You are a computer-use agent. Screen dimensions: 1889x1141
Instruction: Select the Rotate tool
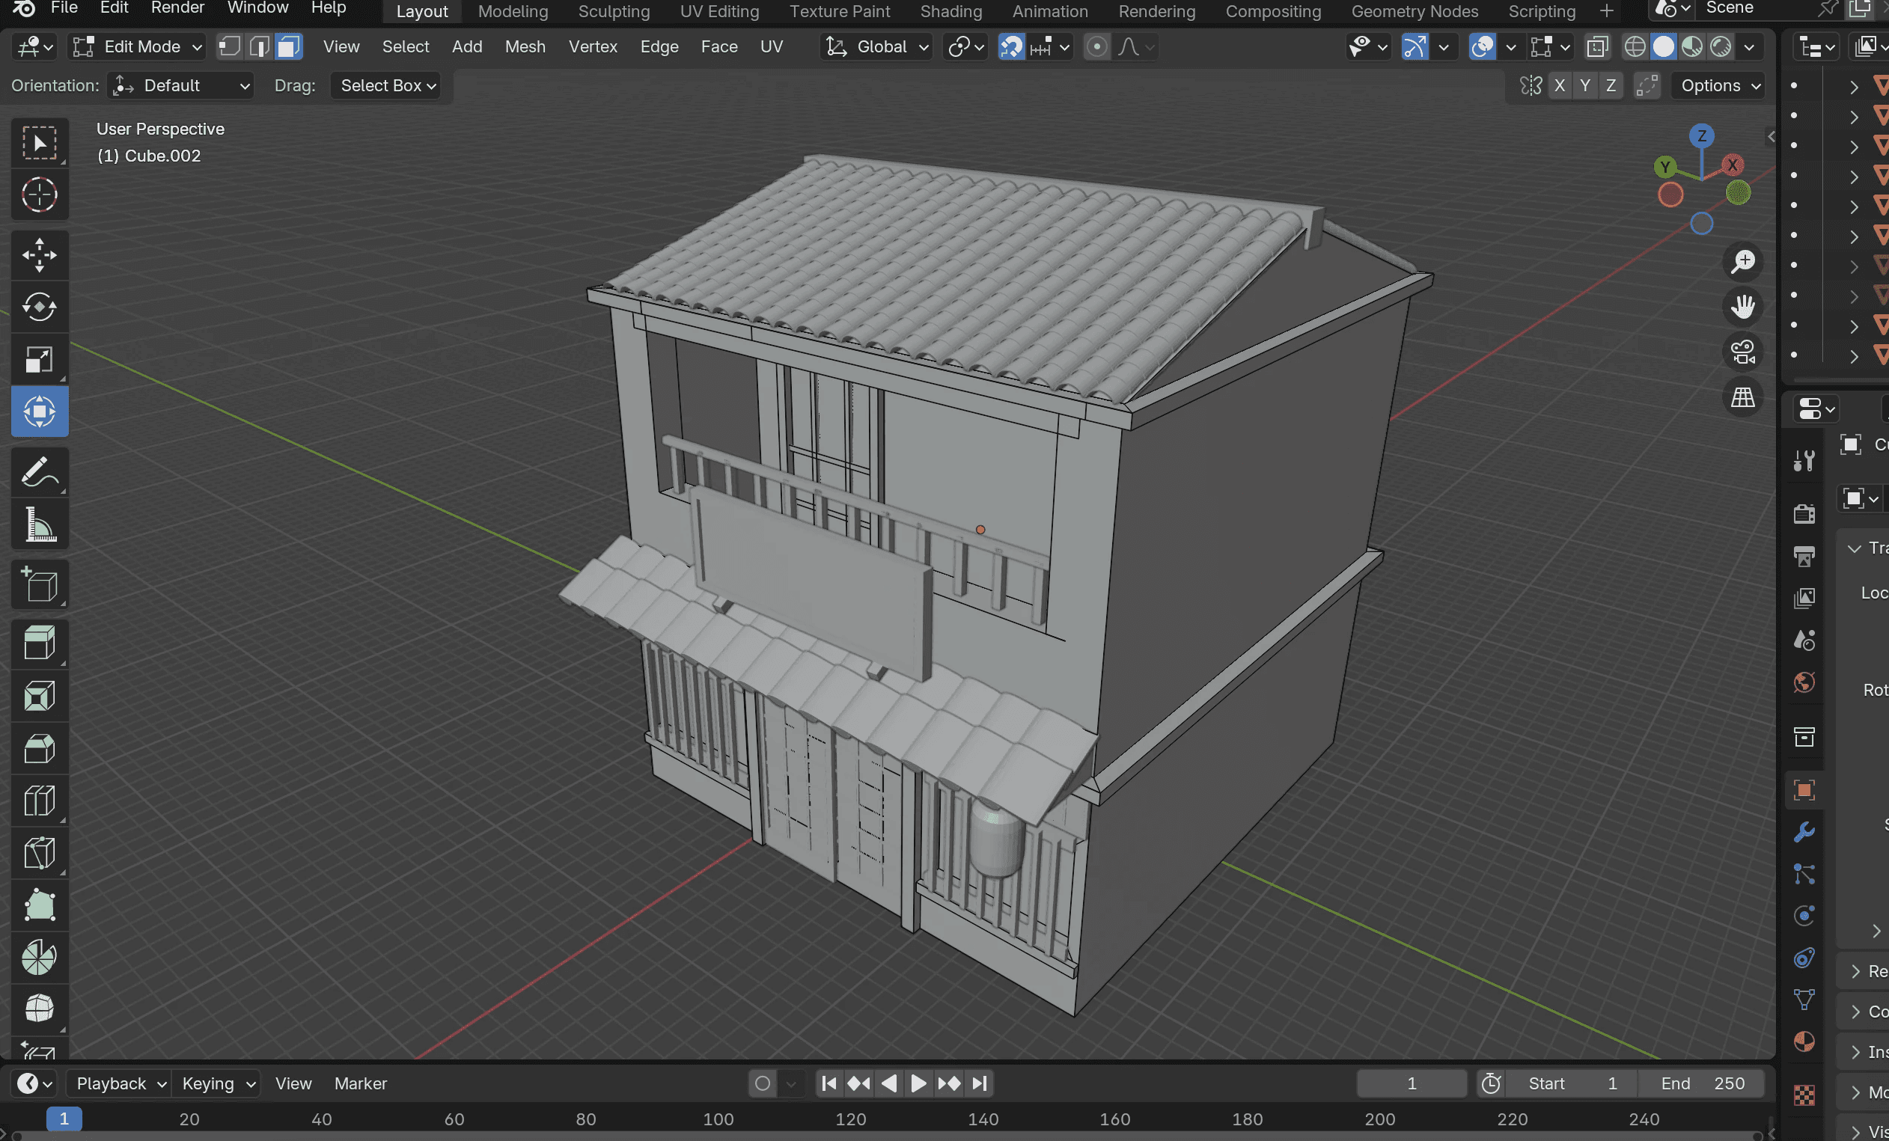click(39, 307)
